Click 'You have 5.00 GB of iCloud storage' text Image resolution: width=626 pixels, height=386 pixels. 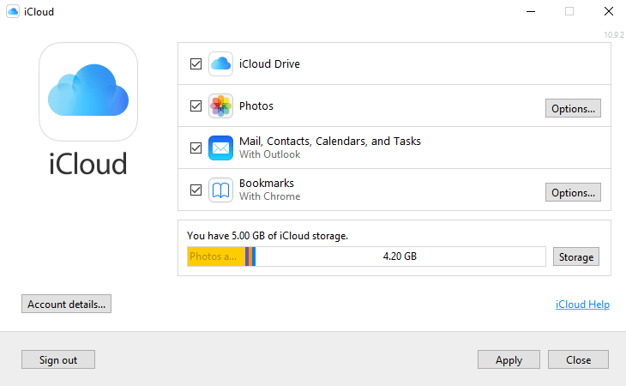[x=268, y=236]
